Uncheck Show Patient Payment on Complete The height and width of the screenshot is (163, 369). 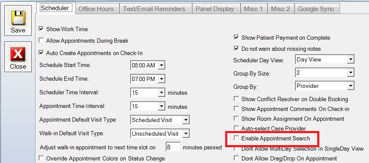(236, 38)
